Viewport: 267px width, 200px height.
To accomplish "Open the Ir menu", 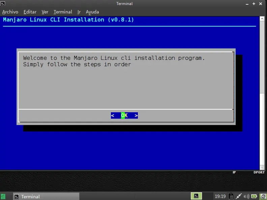I will coord(79,12).
